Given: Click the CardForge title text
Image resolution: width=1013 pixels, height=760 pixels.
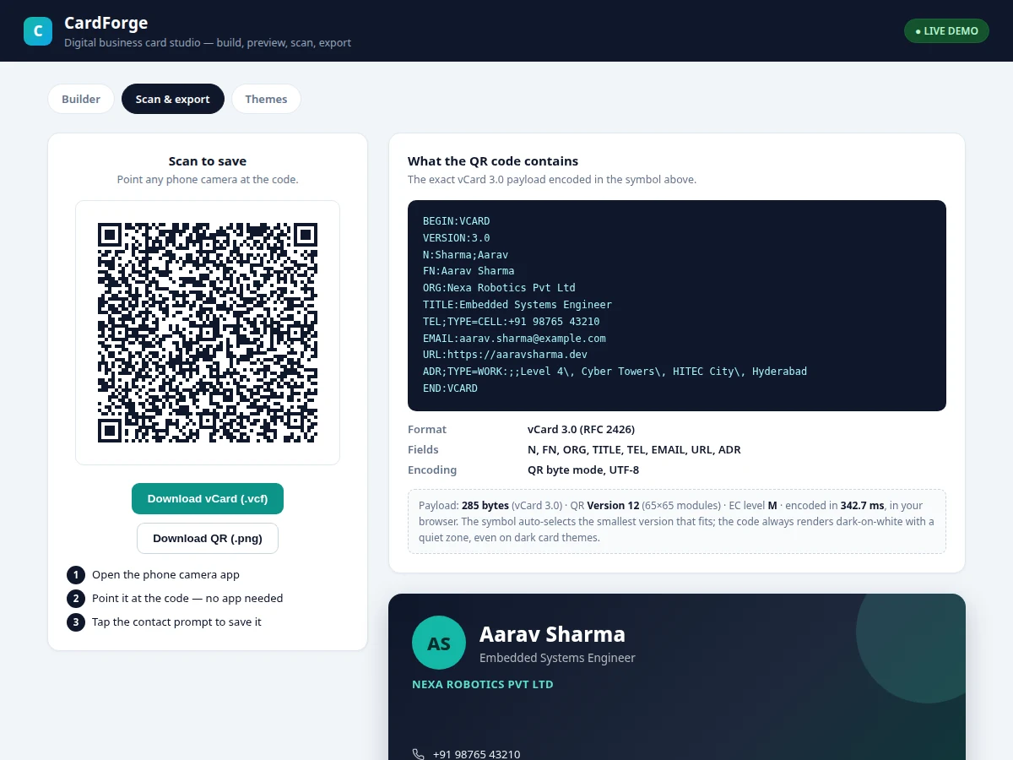Looking at the screenshot, I should pos(106,23).
